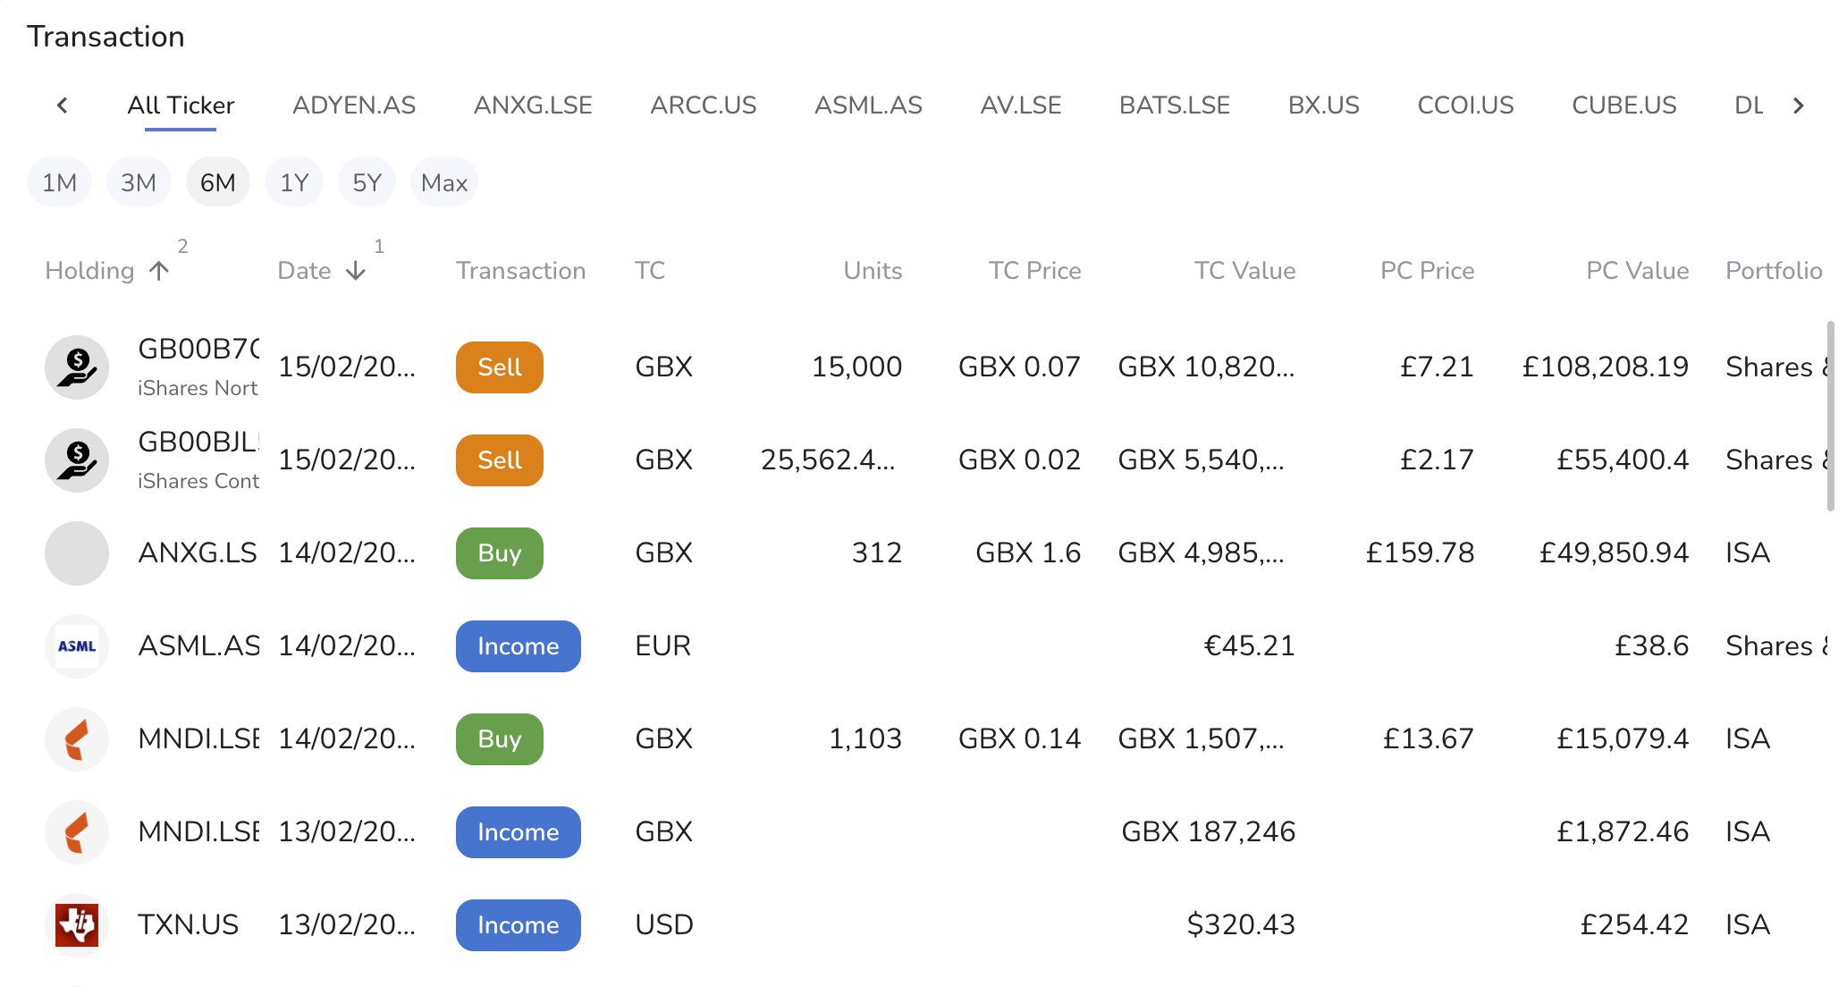Image resolution: width=1847 pixels, height=987 pixels.
Task: Sort by the Holding column header
Action: [x=89, y=271]
